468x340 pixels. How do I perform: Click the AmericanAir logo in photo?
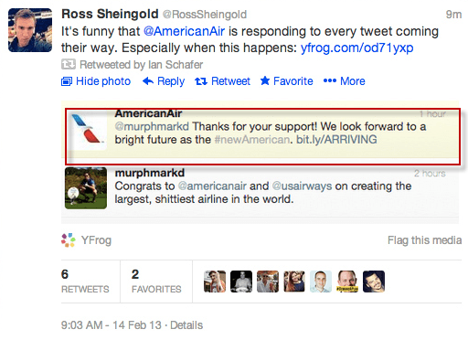[x=87, y=130]
